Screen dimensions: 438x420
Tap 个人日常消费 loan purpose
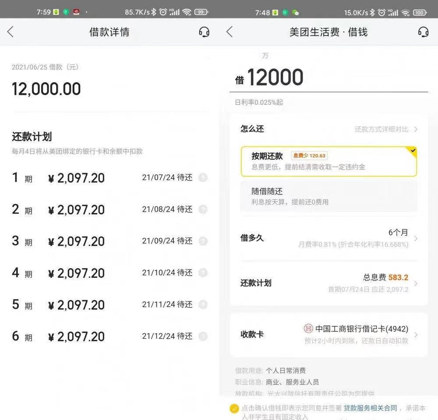pyautogui.click(x=286, y=371)
